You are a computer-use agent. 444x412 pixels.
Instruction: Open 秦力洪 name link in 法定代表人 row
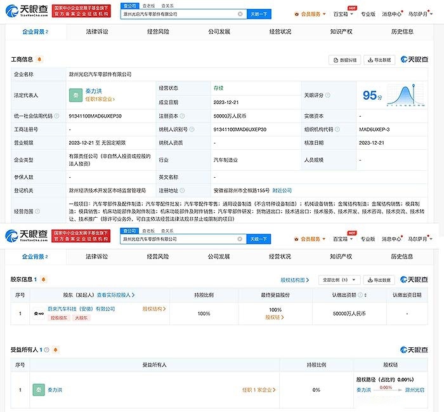93,91
